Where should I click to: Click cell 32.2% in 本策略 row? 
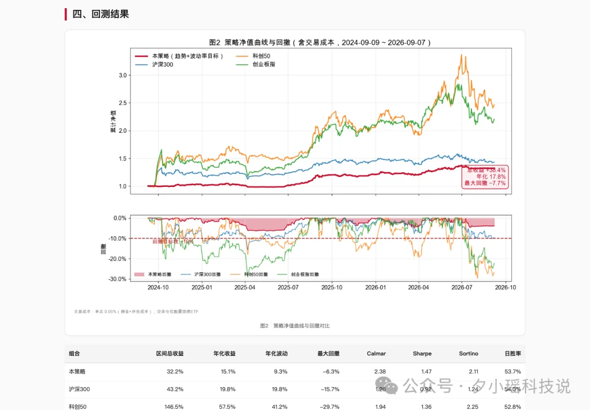click(175, 372)
